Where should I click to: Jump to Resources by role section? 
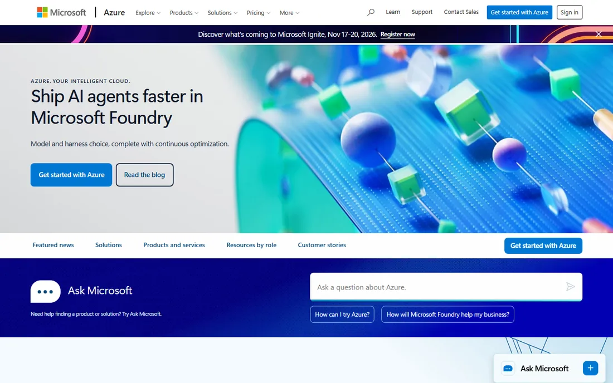tap(251, 245)
